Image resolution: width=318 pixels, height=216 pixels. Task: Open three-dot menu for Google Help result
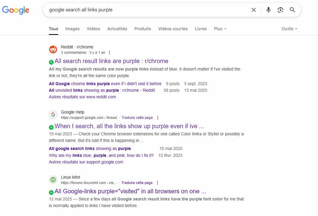pos(157,118)
